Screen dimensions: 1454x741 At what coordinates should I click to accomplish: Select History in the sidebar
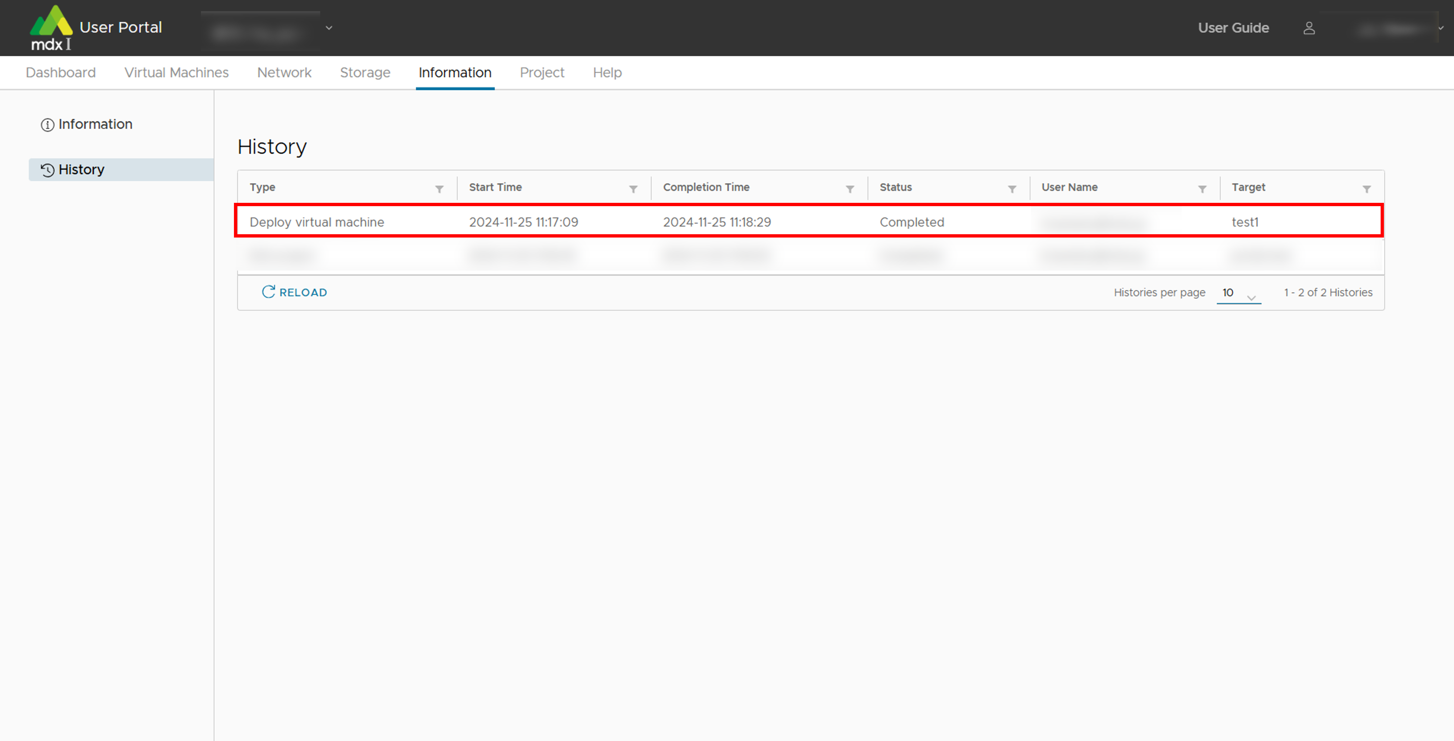(x=81, y=169)
